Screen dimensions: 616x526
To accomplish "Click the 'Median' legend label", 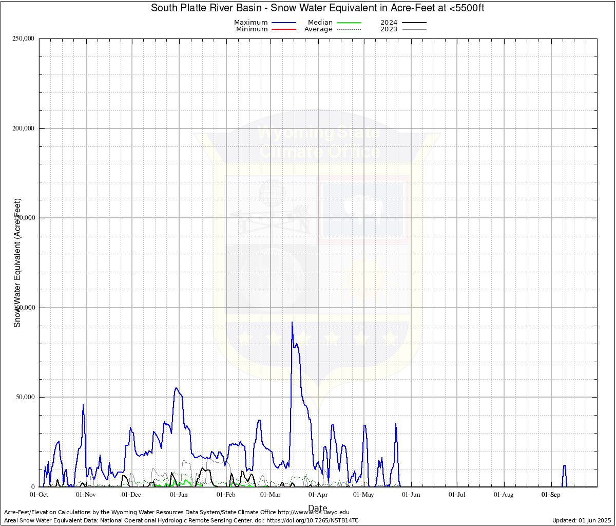I will [320, 23].
